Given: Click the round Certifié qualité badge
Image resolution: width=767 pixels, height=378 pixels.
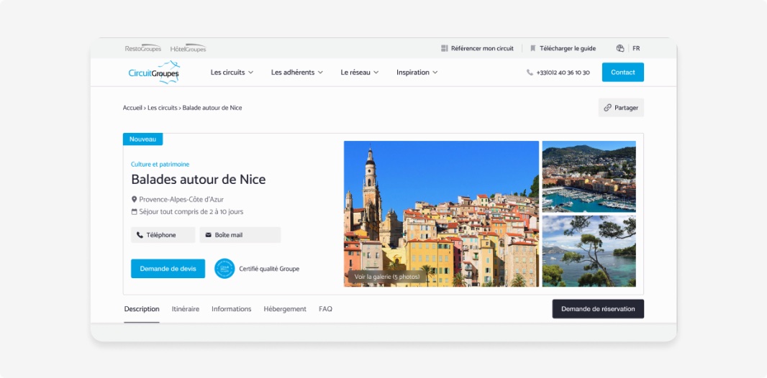Looking at the screenshot, I should pyautogui.click(x=224, y=269).
